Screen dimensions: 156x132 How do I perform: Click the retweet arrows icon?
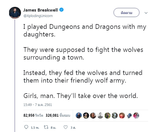point(46,127)
